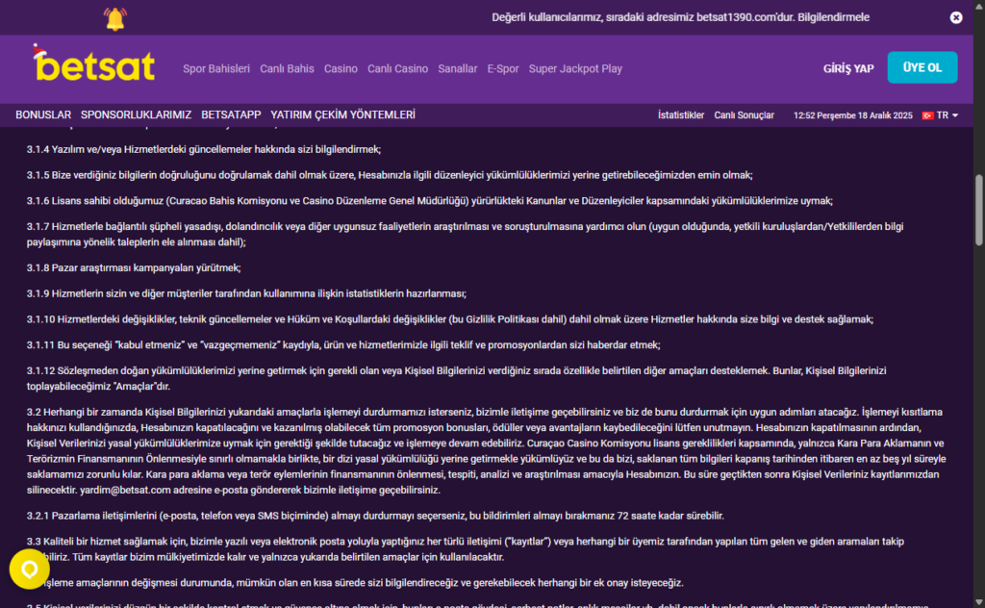Image resolution: width=985 pixels, height=608 pixels.
Task: Open SPONSORLUKLARIMIZ page
Action: (x=136, y=114)
